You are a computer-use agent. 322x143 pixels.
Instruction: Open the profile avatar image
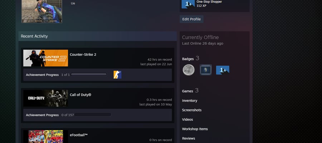[x=42, y=11]
